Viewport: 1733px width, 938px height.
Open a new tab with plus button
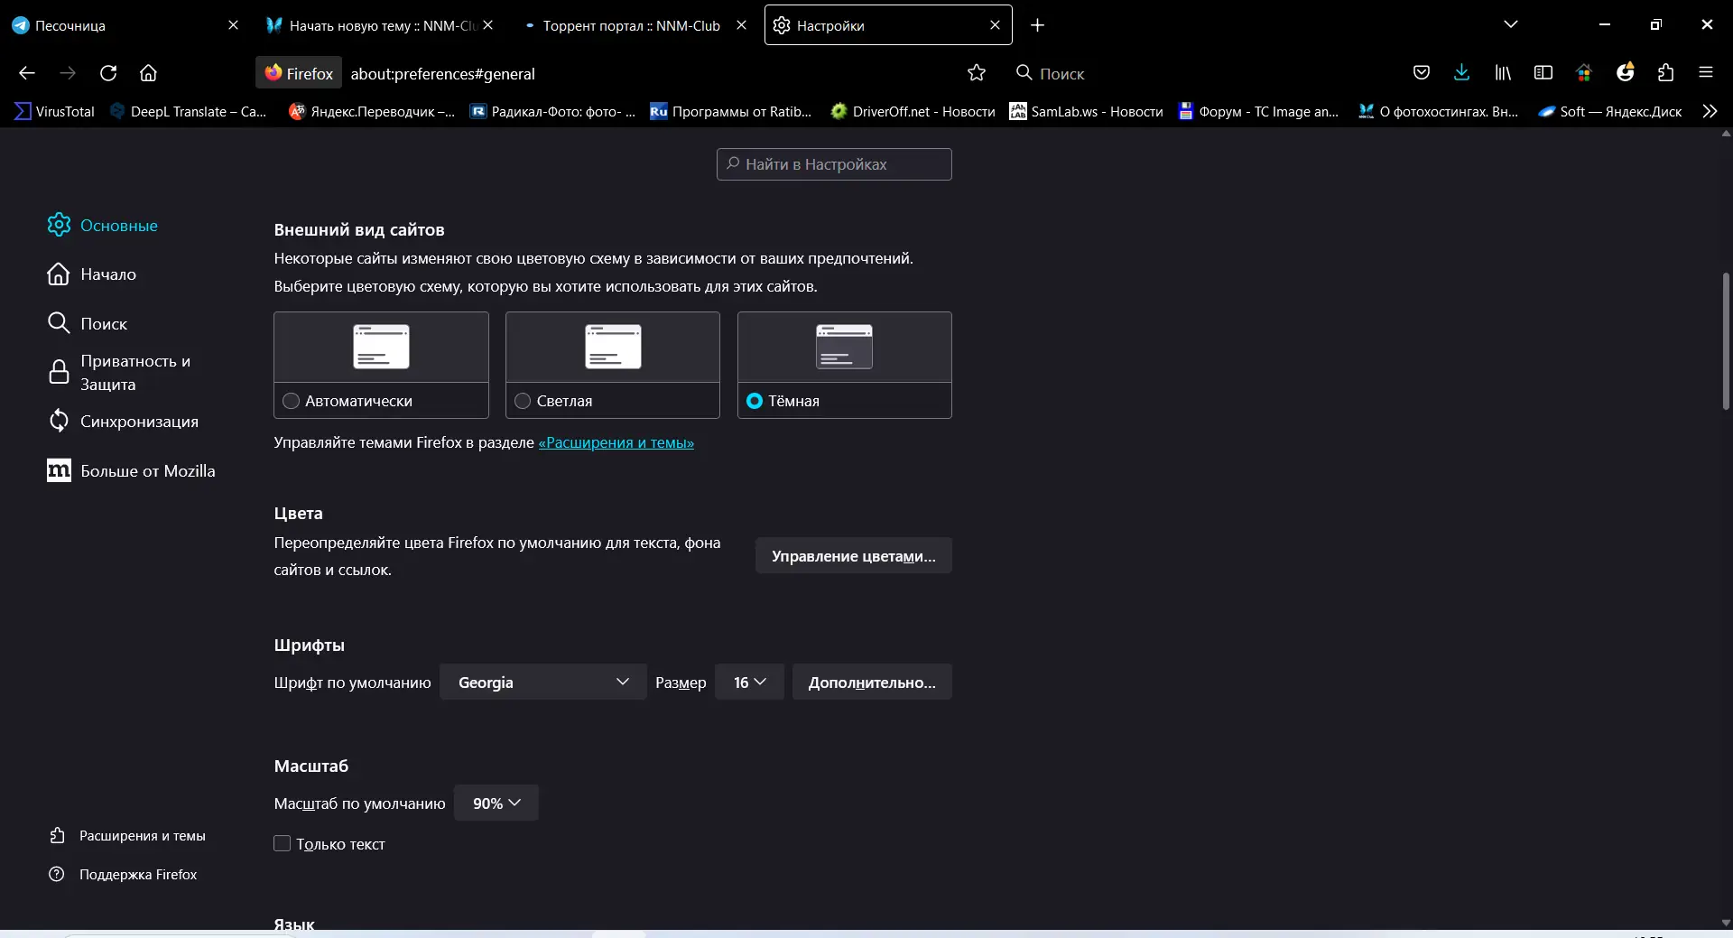[x=1038, y=25]
